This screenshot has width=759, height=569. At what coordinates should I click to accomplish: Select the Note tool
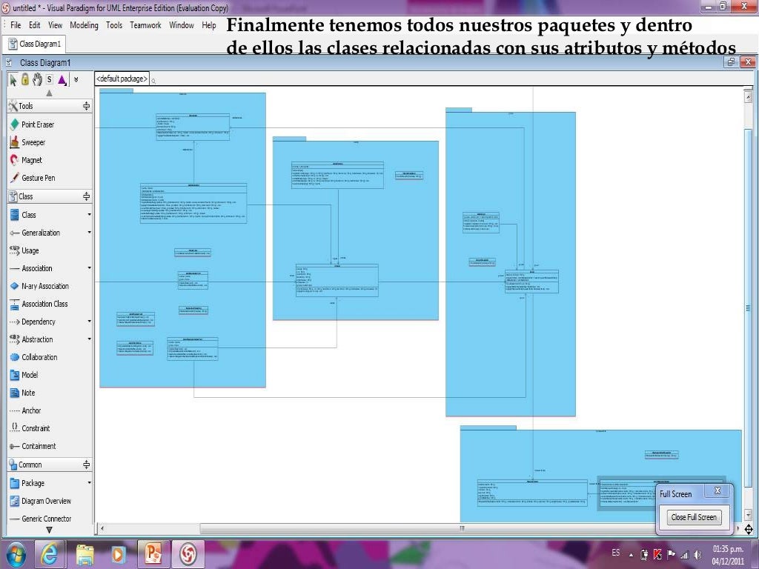28,393
